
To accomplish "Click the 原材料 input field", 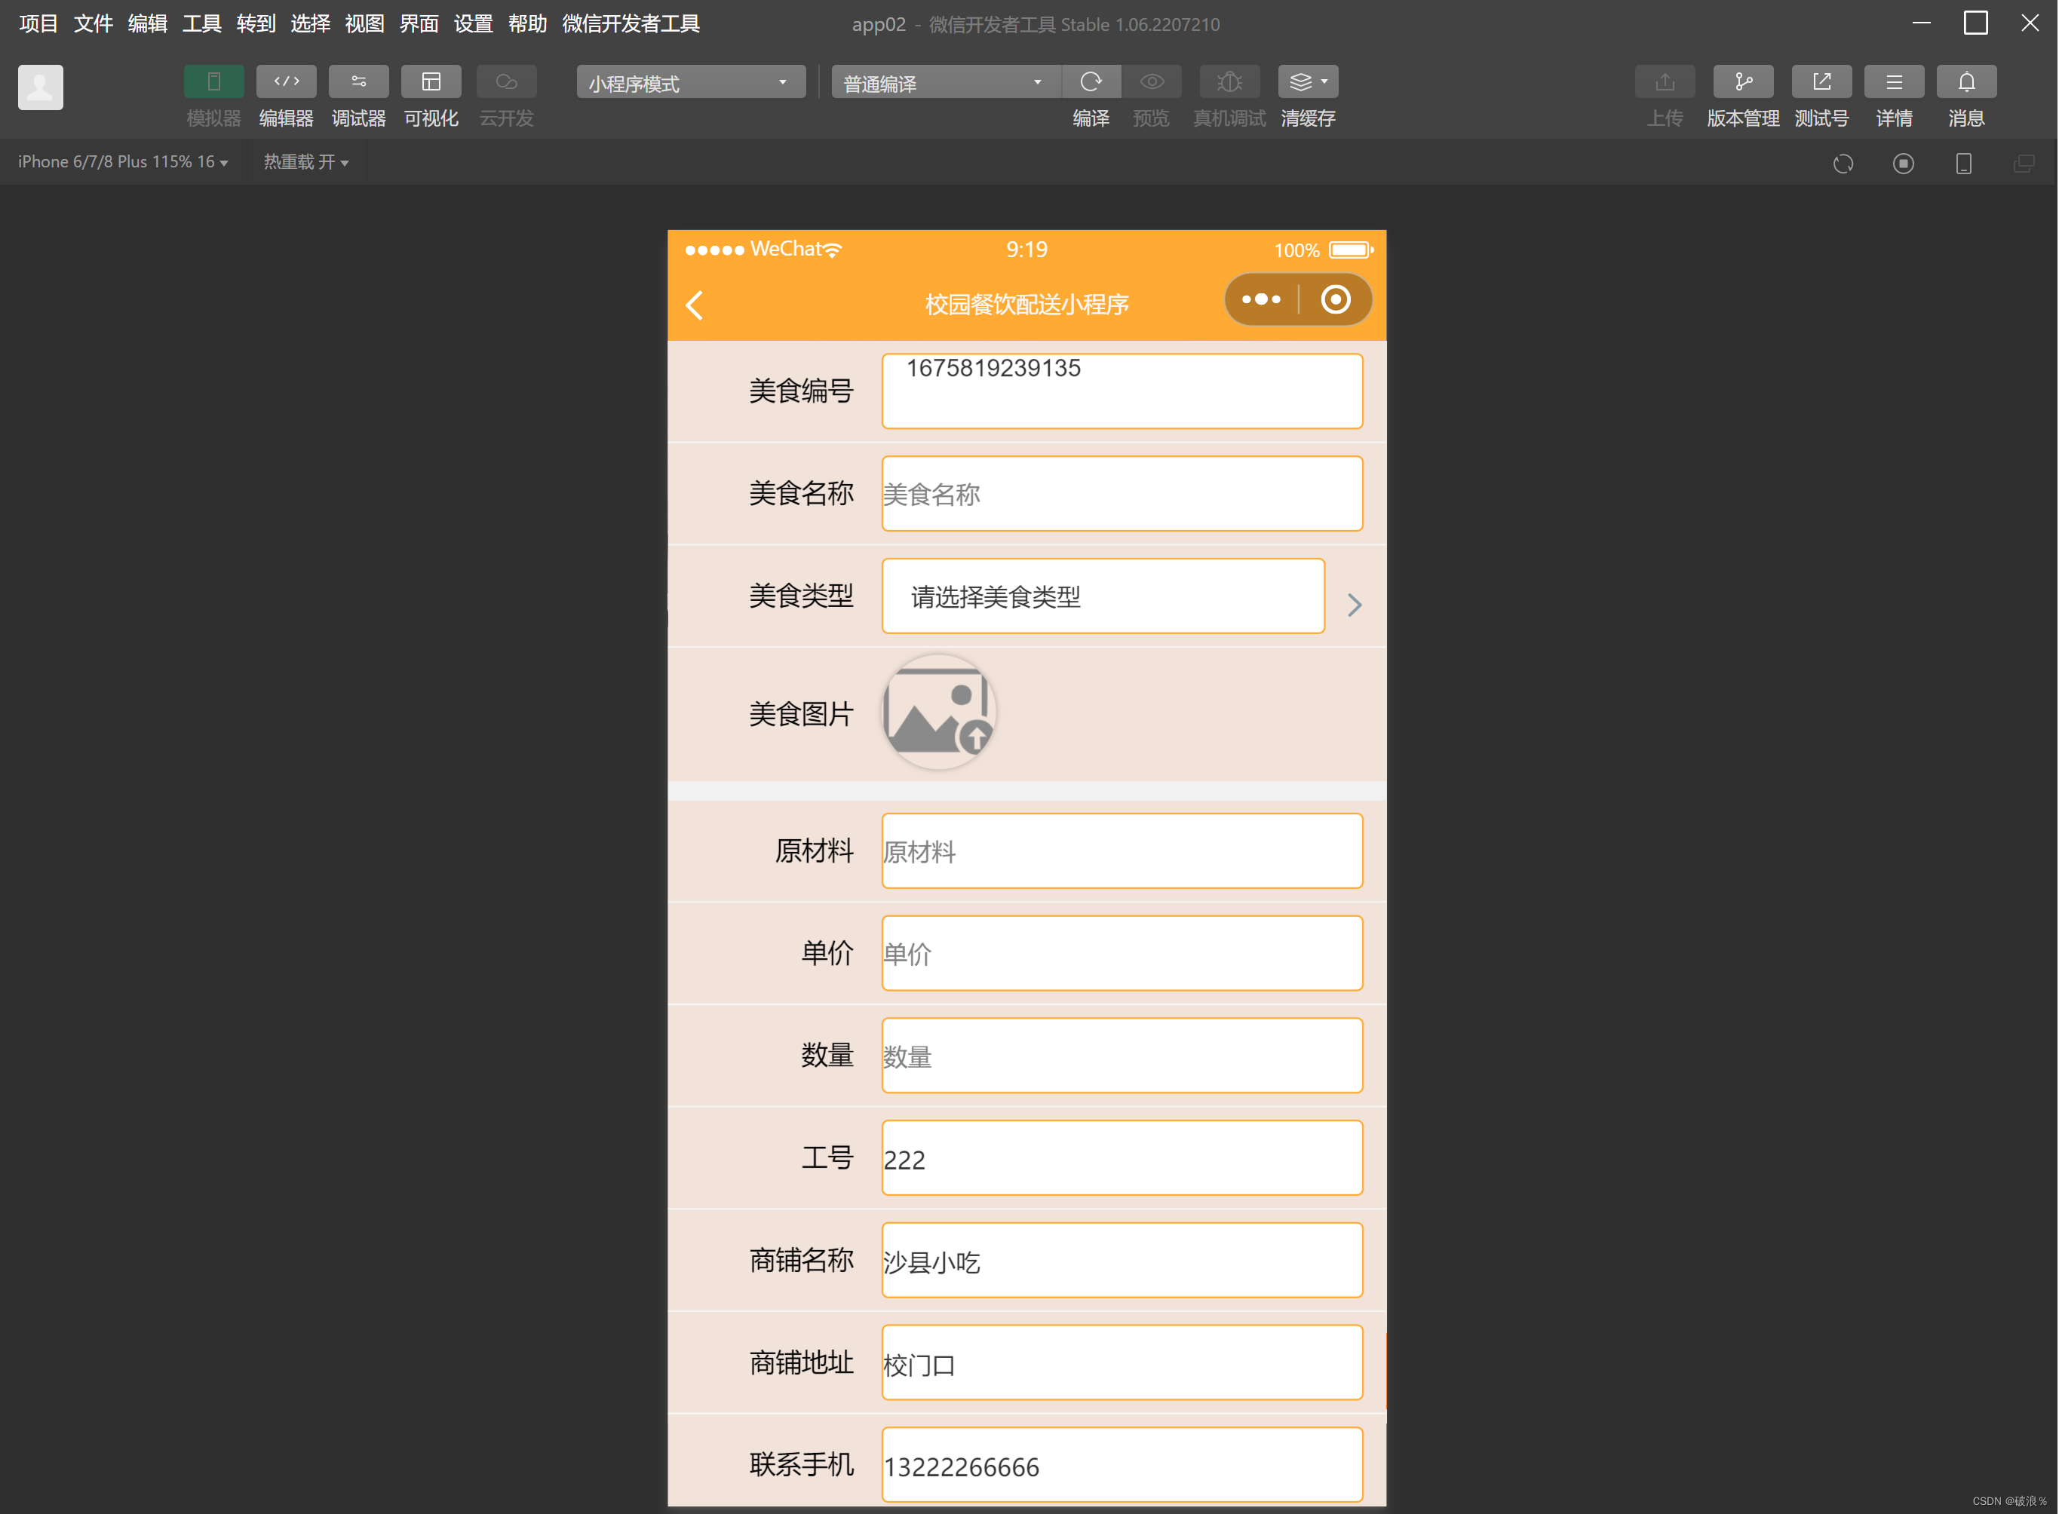I will 1122,851.
